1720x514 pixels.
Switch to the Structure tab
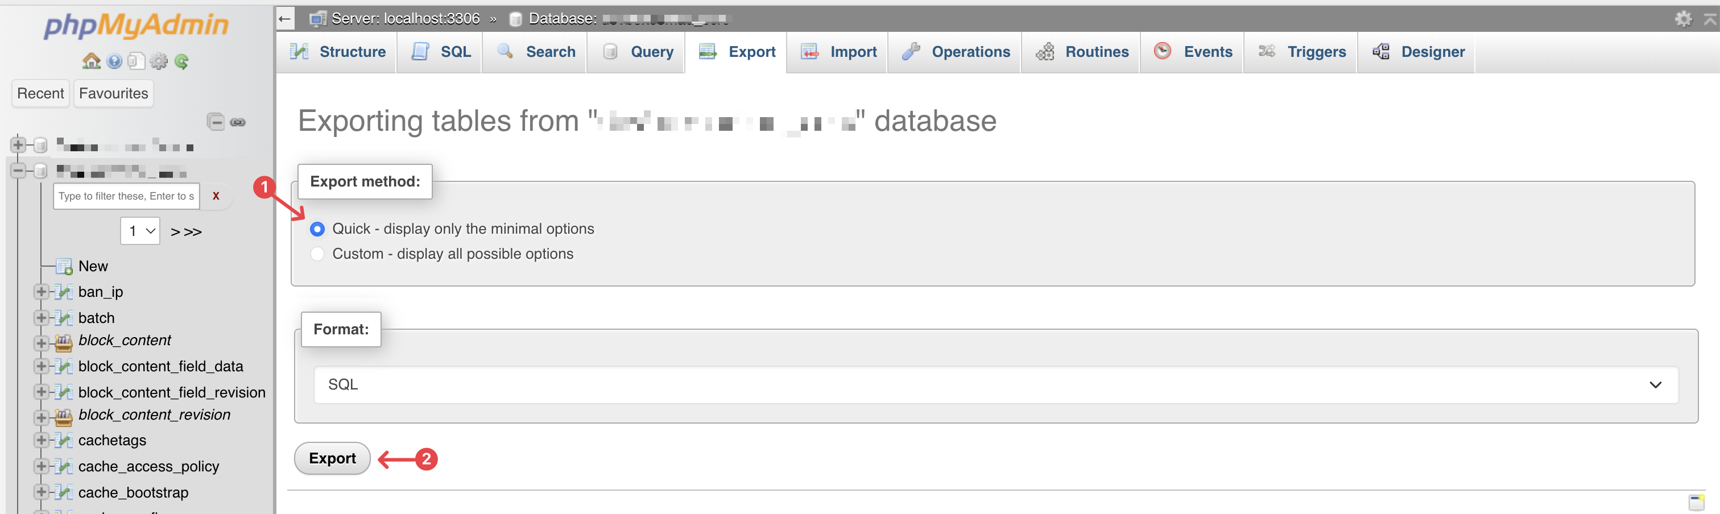coord(338,52)
